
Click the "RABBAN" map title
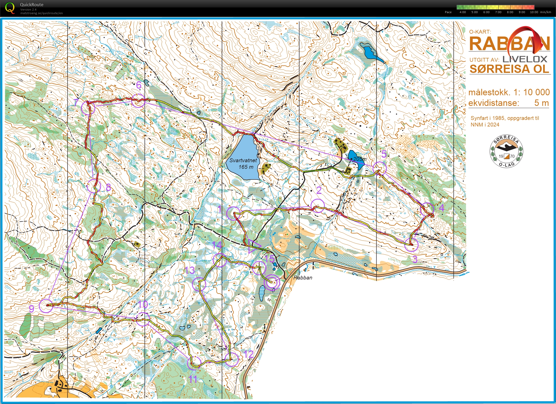click(x=510, y=44)
